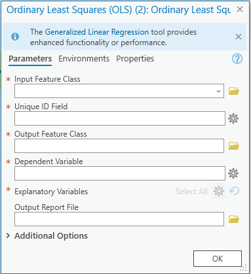Focus the Output Report File input
251x274 pixels.
click(119, 219)
